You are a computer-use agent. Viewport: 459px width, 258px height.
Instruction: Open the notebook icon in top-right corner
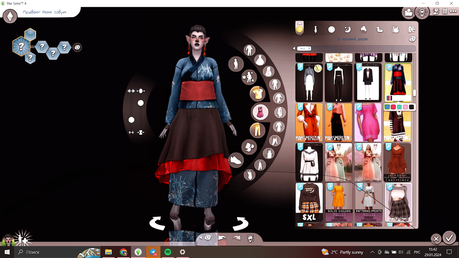[x=445, y=11]
